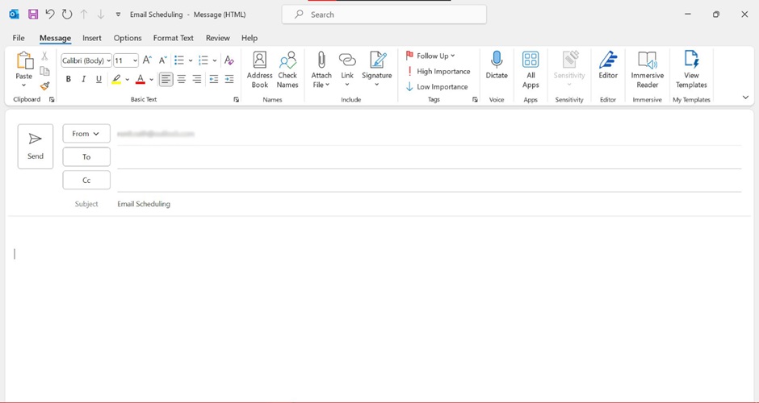Toggle High Importance tag
Viewport: 759px width, 403px height.
coord(438,71)
